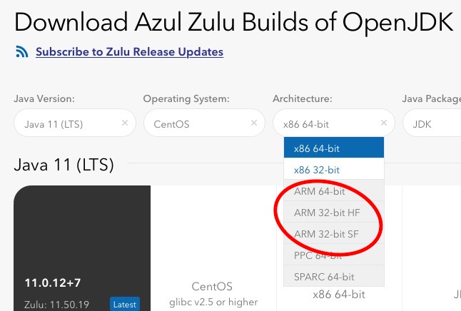Clear the x86 64-bit architecture filter

pyautogui.click(x=383, y=123)
